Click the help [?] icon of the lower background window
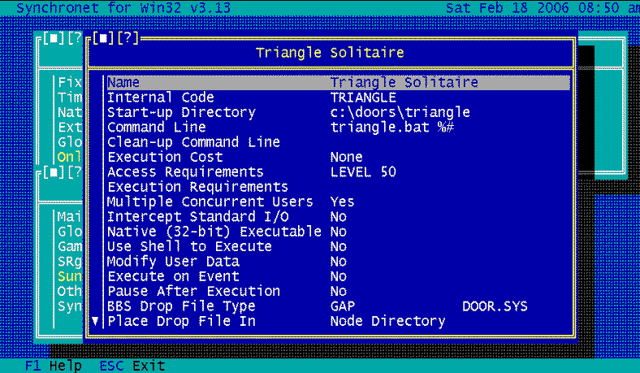The image size is (640, 373). [x=73, y=172]
